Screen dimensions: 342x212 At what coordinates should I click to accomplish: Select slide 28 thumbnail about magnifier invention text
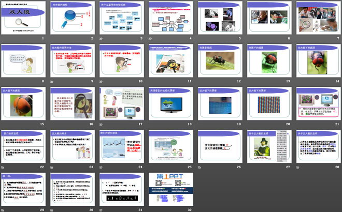pos(319,146)
